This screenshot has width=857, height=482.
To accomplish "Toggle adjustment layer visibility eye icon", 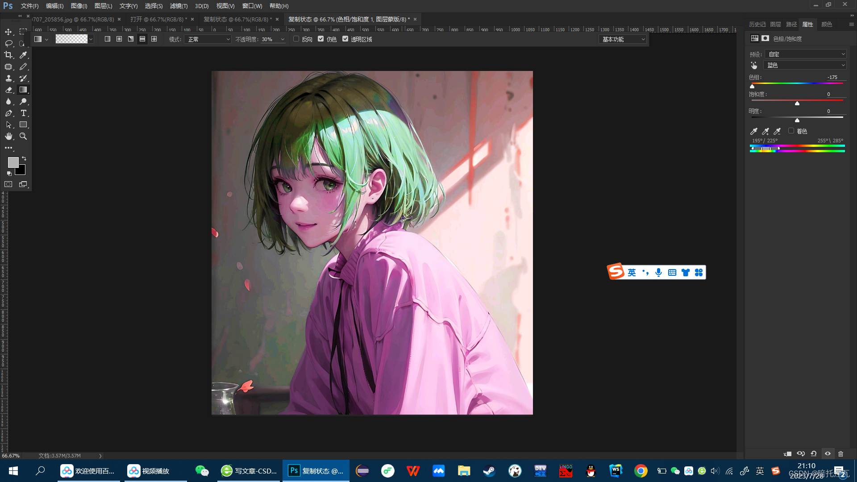I will point(828,453).
